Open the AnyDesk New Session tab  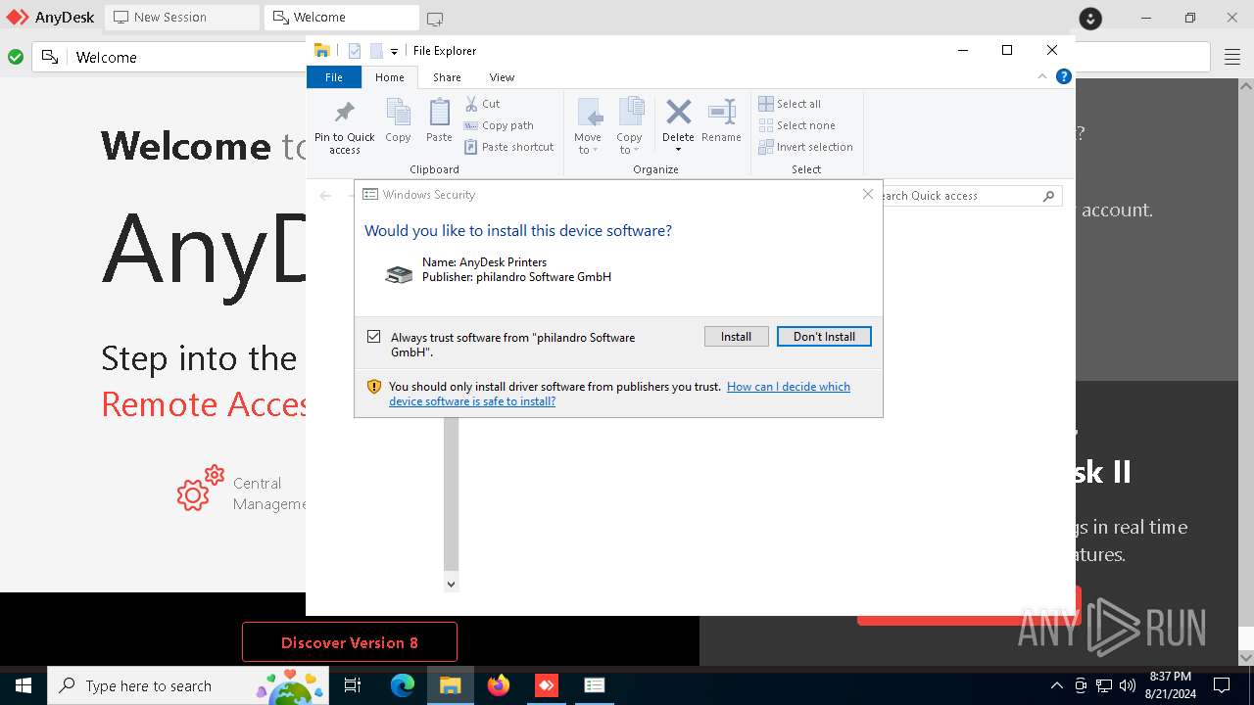pyautogui.click(x=182, y=18)
